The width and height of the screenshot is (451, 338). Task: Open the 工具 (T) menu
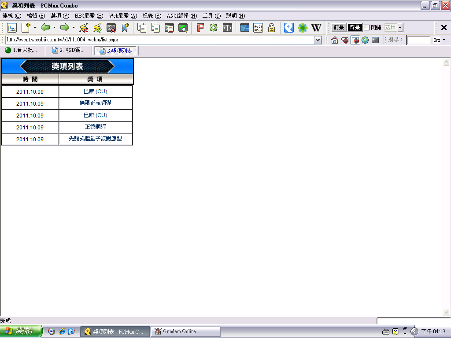coord(211,16)
